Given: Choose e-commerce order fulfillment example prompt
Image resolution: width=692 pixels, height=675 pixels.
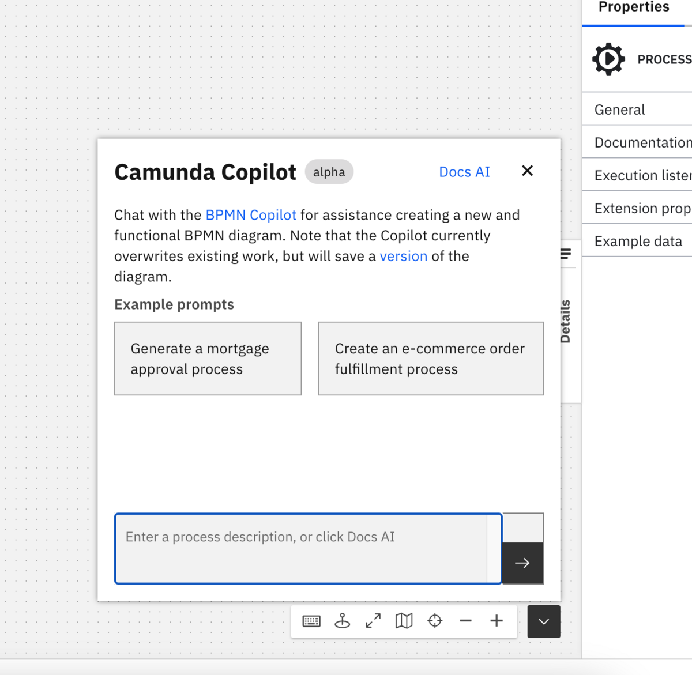Looking at the screenshot, I should 431,359.
